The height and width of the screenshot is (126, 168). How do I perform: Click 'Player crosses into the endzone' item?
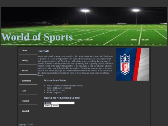(x=65, y=86)
